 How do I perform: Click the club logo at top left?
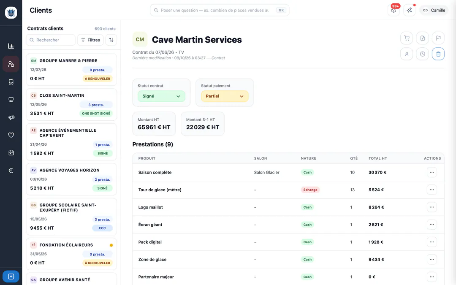[11, 13]
